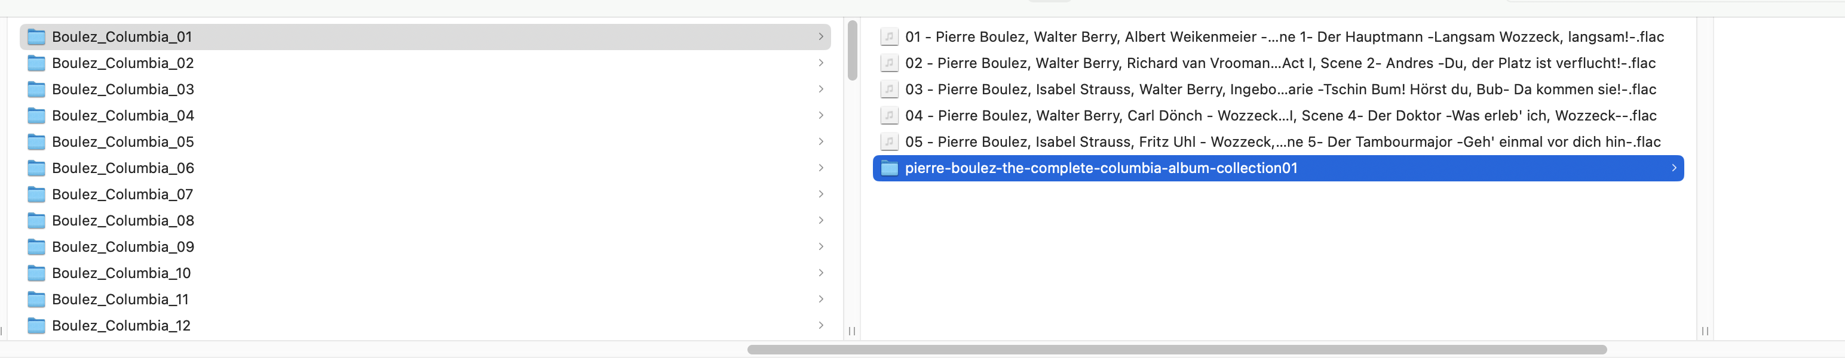The width and height of the screenshot is (1845, 358).
Task: Click the music file icon for track 03
Action: pos(889,89)
